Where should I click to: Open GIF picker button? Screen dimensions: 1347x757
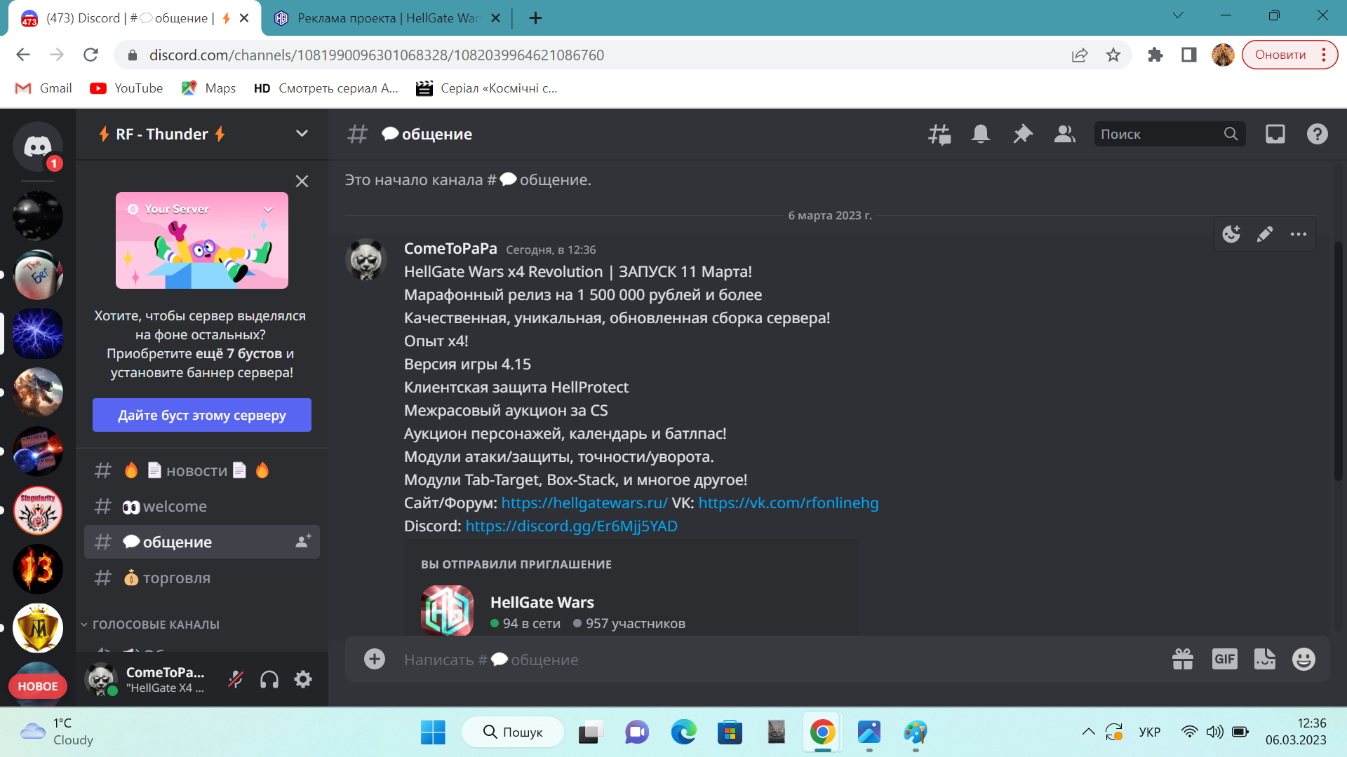tap(1225, 659)
